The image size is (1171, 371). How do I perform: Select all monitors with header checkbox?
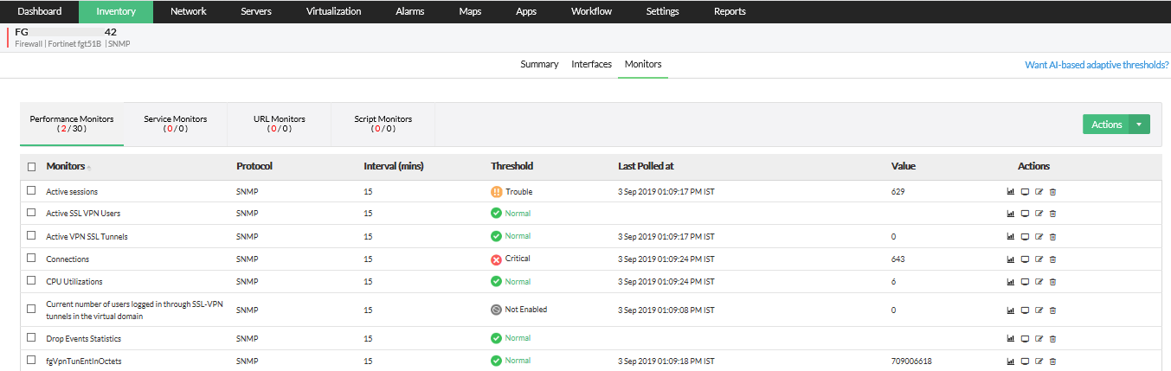[32, 167]
